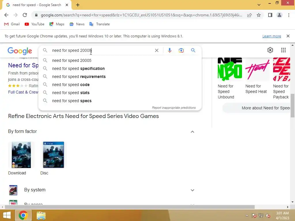Open the 'Full Cast & Crew' link
The width and height of the screenshot is (295, 221).
(x=23, y=92)
